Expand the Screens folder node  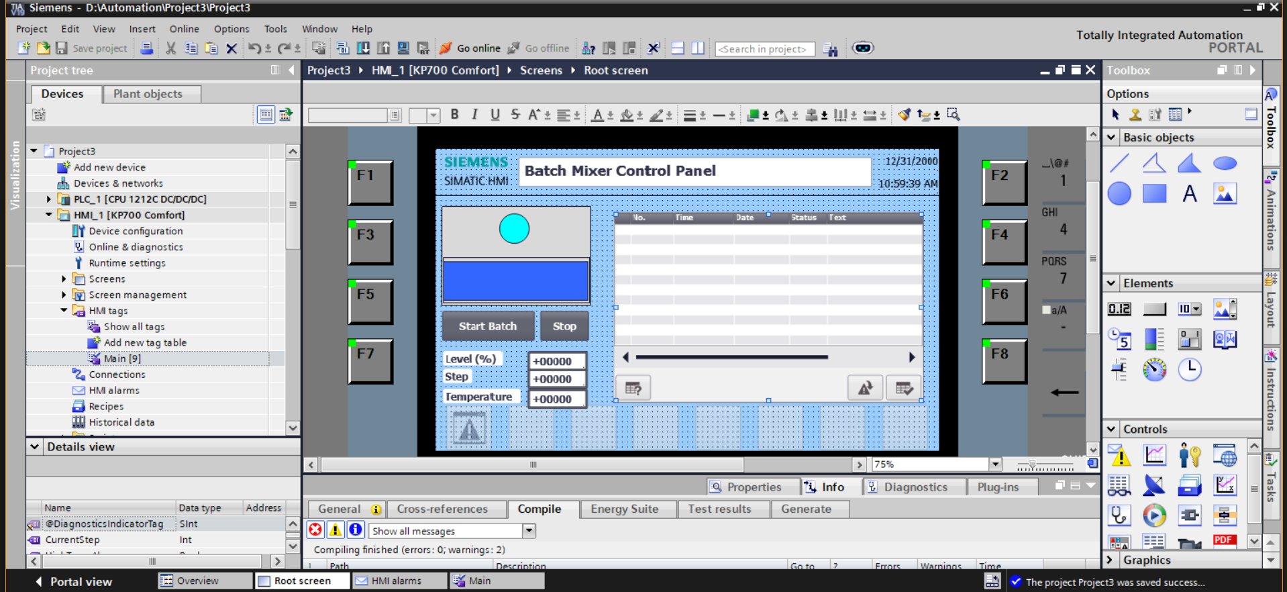[64, 279]
